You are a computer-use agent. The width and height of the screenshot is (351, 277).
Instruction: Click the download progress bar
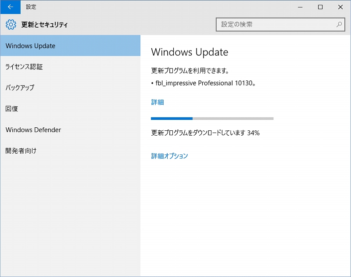point(212,119)
